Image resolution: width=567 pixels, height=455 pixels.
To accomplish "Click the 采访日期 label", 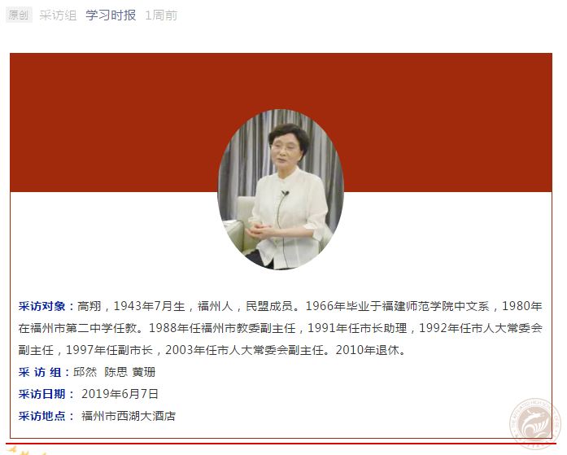I will pyautogui.click(x=42, y=394).
